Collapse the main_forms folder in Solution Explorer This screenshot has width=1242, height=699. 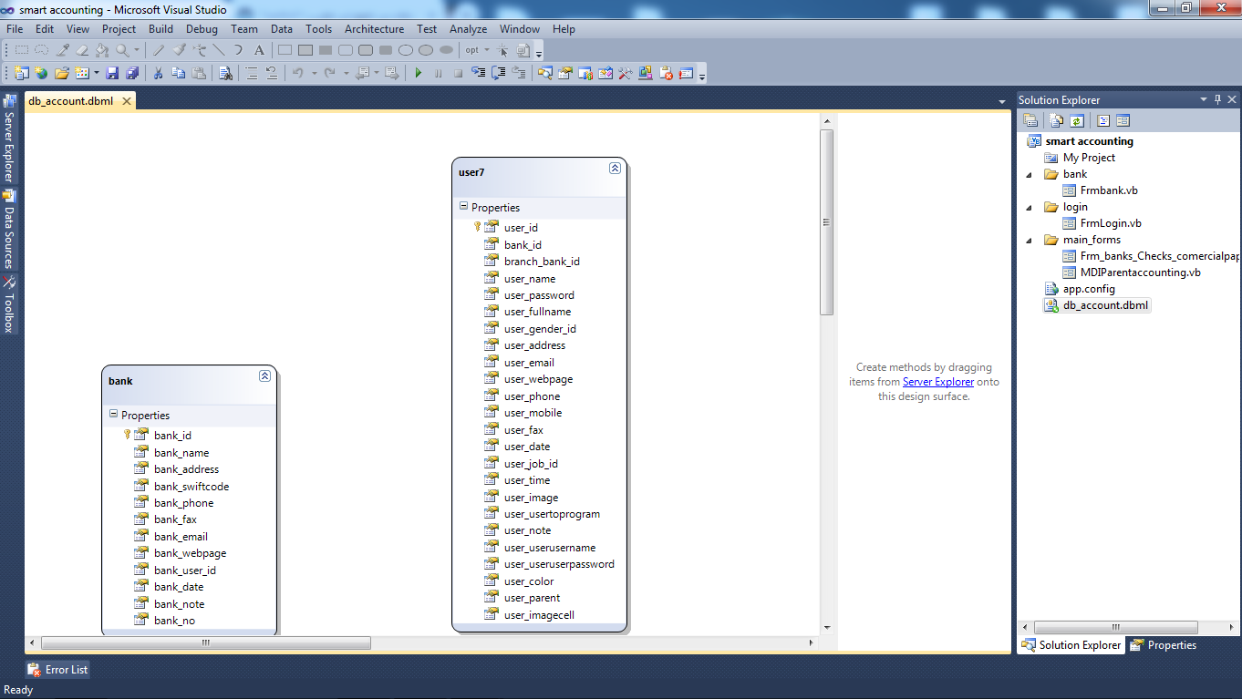click(x=1030, y=240)
